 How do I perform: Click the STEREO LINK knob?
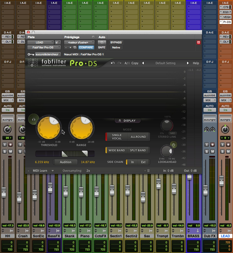(167, 125)
